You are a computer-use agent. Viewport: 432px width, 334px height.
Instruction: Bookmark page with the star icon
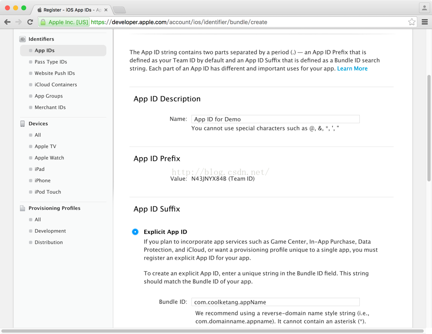(412, 22)
